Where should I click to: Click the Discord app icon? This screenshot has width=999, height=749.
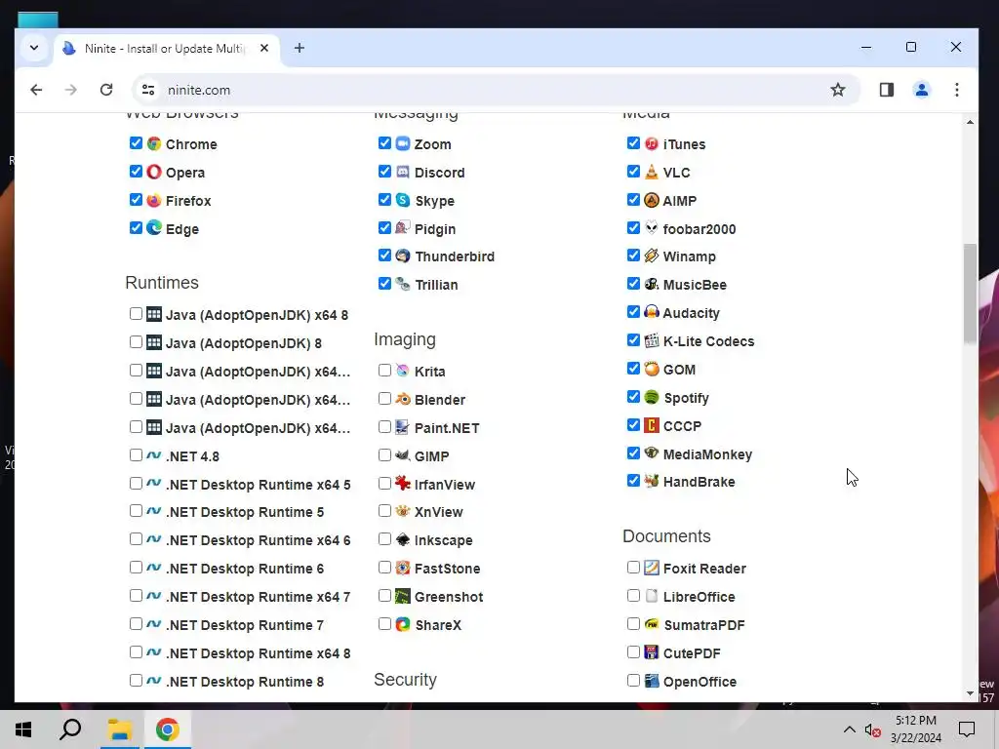(403, 172)
